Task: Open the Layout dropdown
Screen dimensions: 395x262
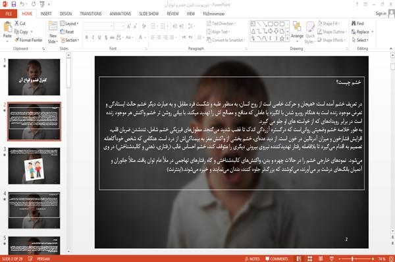Action: [x=69, y=24]
